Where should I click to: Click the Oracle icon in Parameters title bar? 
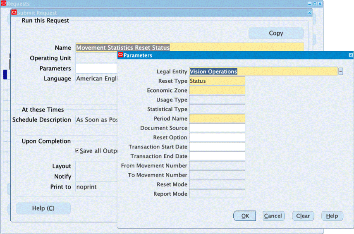click(x=121, y=55)
